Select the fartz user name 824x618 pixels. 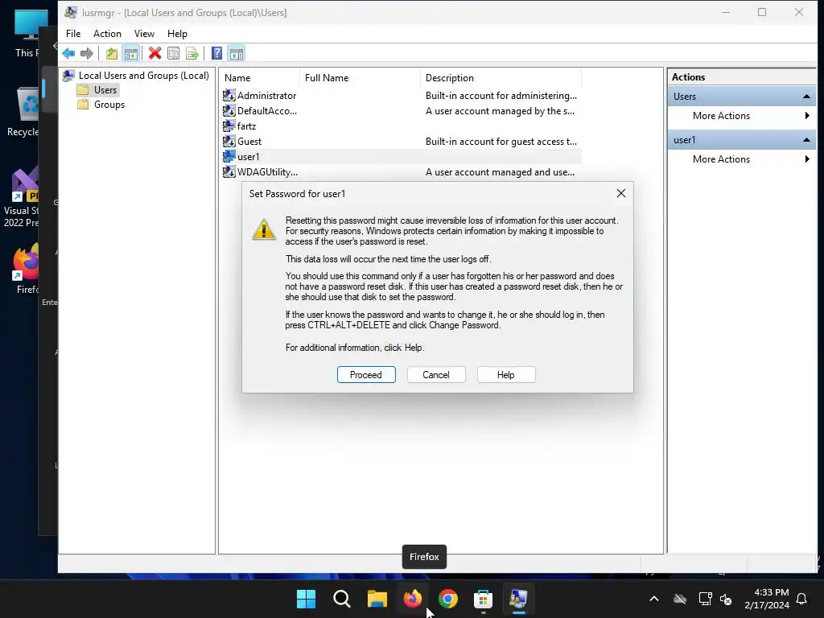[x=246, y=126]
